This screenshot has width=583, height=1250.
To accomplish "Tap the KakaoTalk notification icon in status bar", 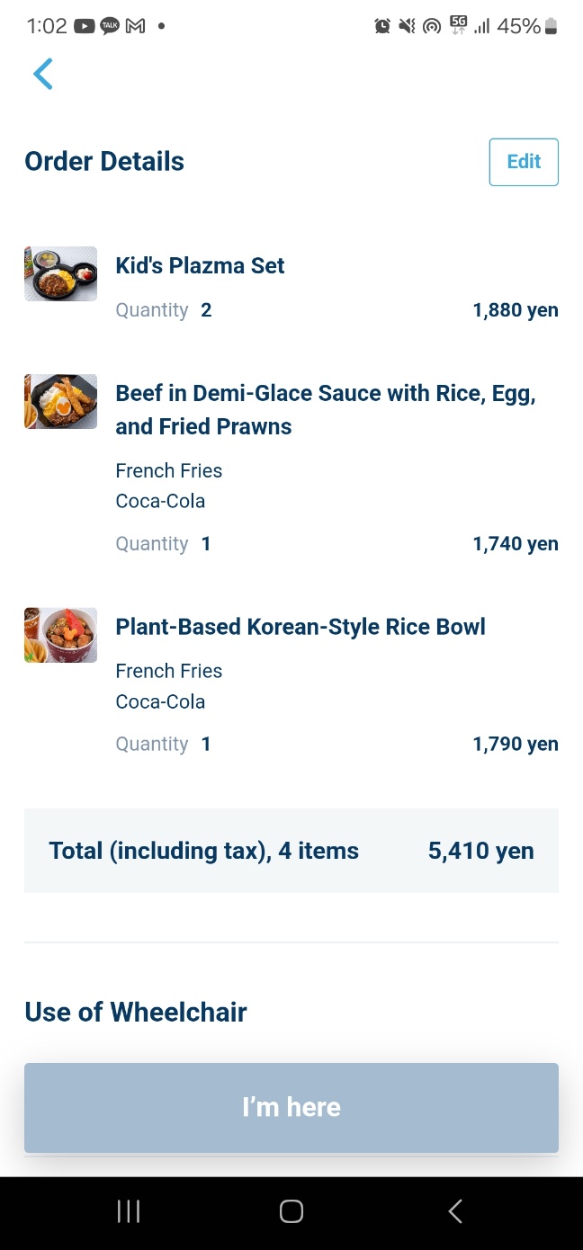I will pyautogui.click(x=110, y=26).
